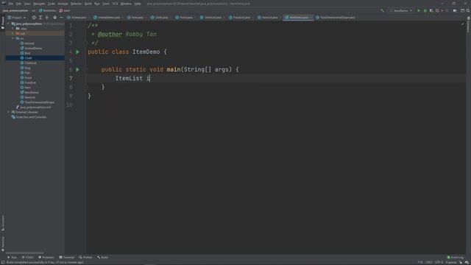Click the Debug bug icon in the toolbar
Image resolution: width=471 pixels, height=265 pixels.
[x=425, y=10]
